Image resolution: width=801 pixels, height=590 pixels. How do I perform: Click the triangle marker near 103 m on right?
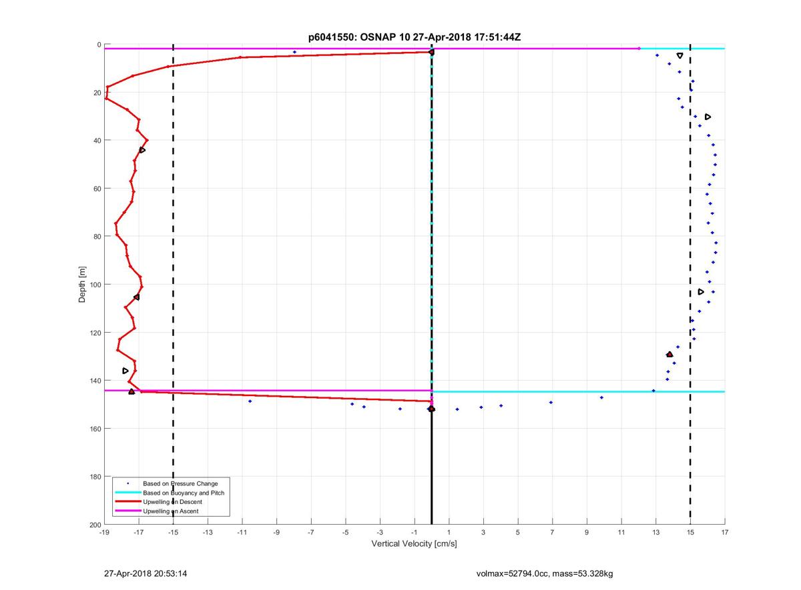point(701,292)
